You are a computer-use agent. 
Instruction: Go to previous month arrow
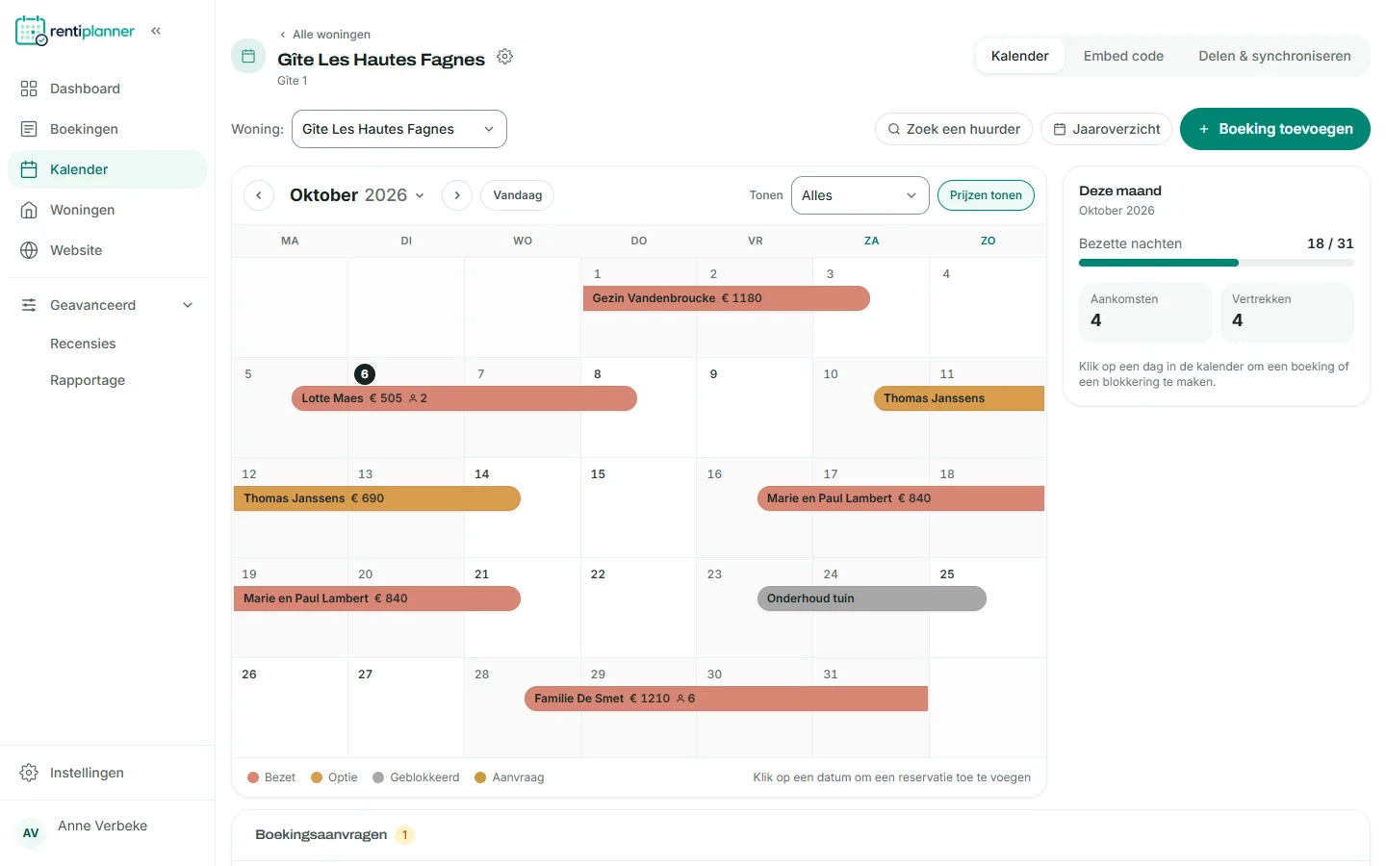pos(259,195)
